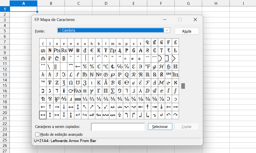The width and height of the screenshot is (256, 153).
Task: Pick the Planck constant ℏ symbol
Action: (50, 75)
